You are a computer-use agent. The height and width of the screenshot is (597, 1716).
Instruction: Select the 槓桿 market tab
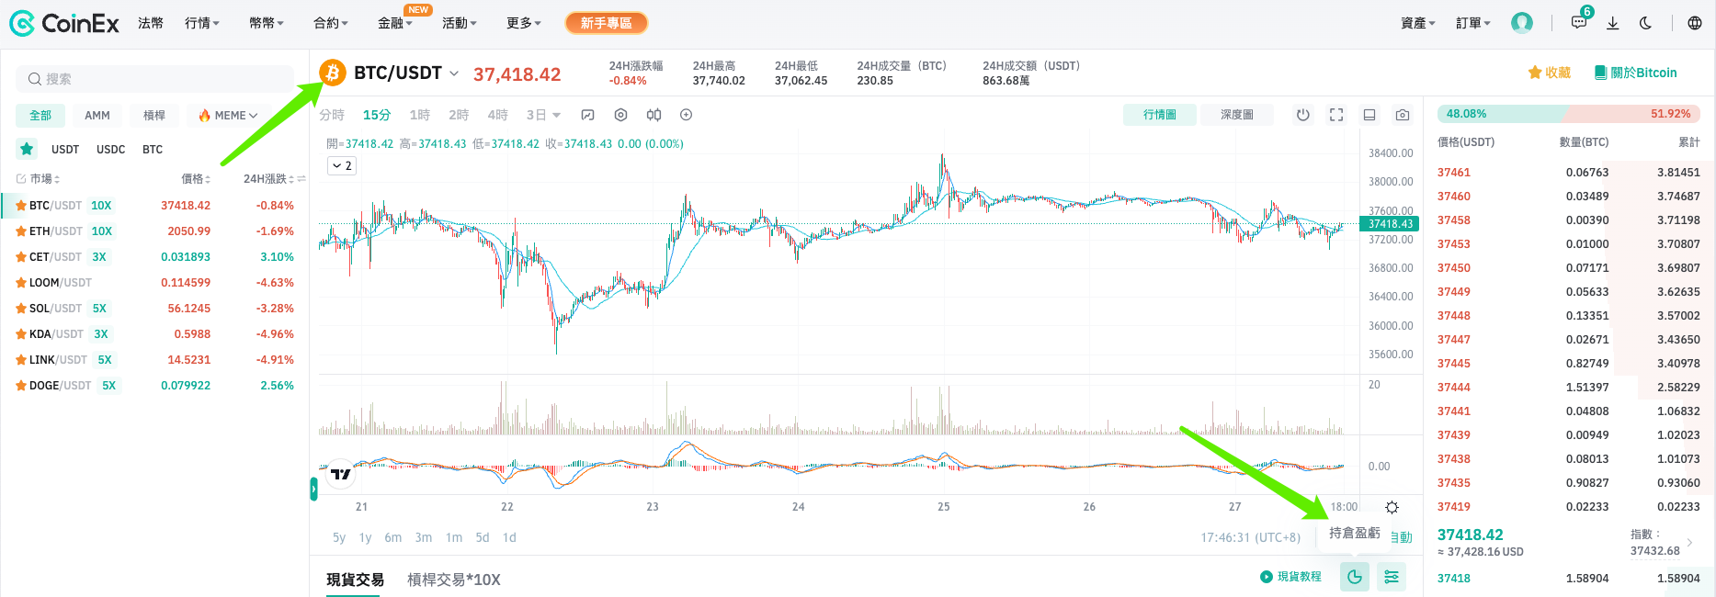tap(154, 115)
